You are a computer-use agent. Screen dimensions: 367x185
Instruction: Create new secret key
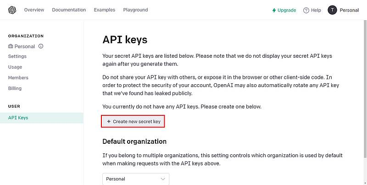(133, 122)
